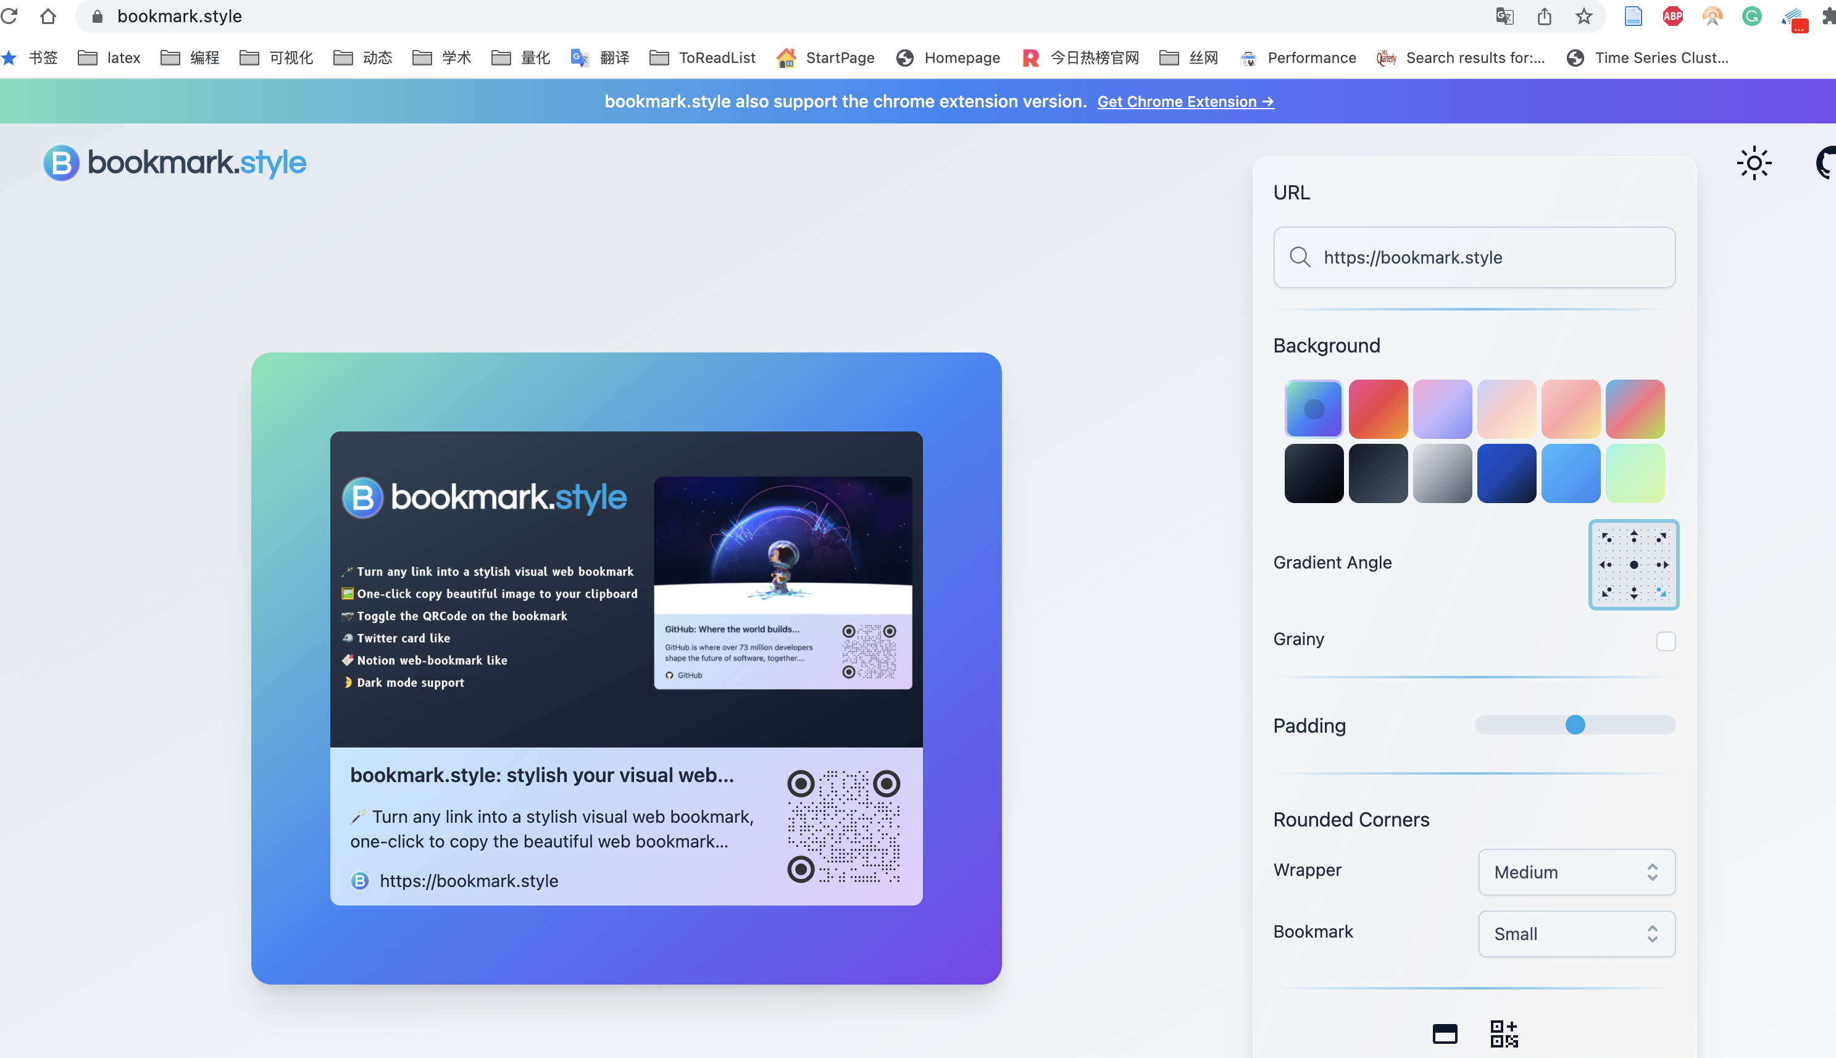The image size is (1836, 1058).
Task: Choose the blue-red-green multicolor swatch
Action: [x=1634, y=409]
